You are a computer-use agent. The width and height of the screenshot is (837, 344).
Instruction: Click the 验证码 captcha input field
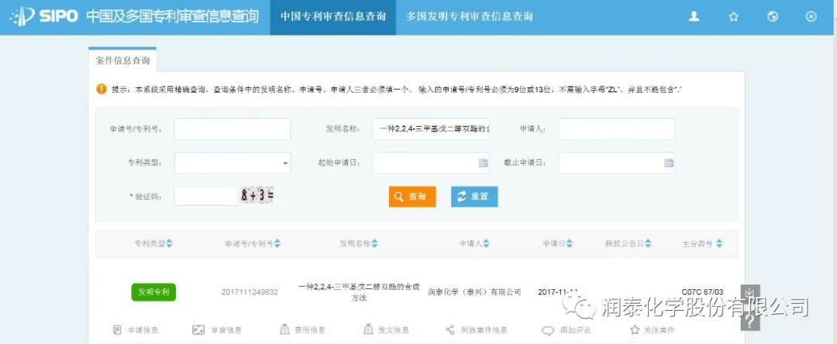pos(205,196)
